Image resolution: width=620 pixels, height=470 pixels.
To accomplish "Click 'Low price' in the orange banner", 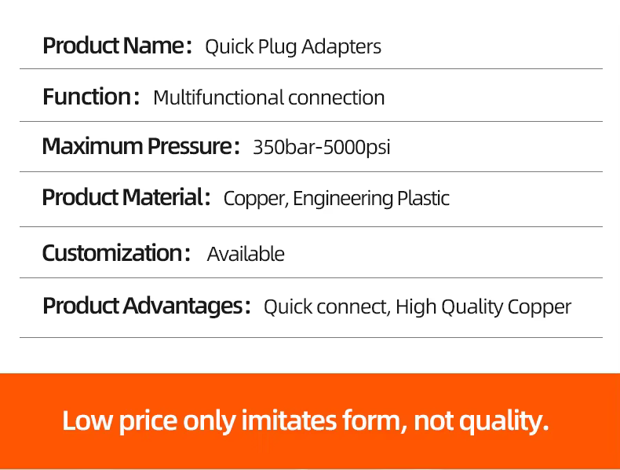I will [119, 421].
